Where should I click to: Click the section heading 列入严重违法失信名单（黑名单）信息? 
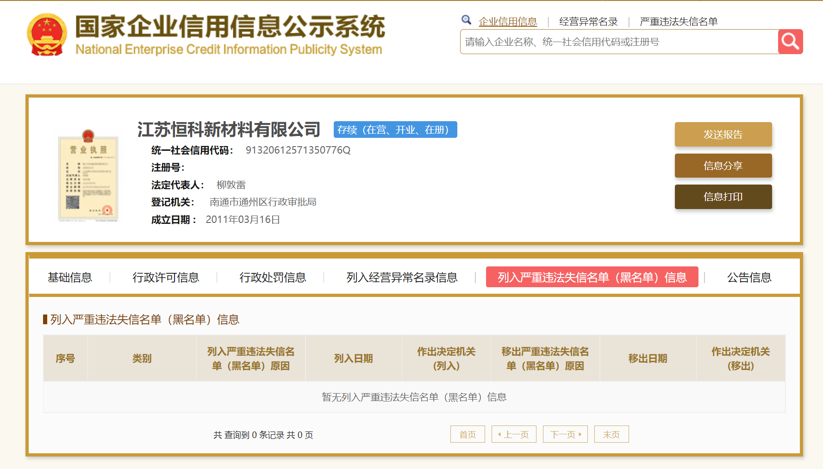144,320
